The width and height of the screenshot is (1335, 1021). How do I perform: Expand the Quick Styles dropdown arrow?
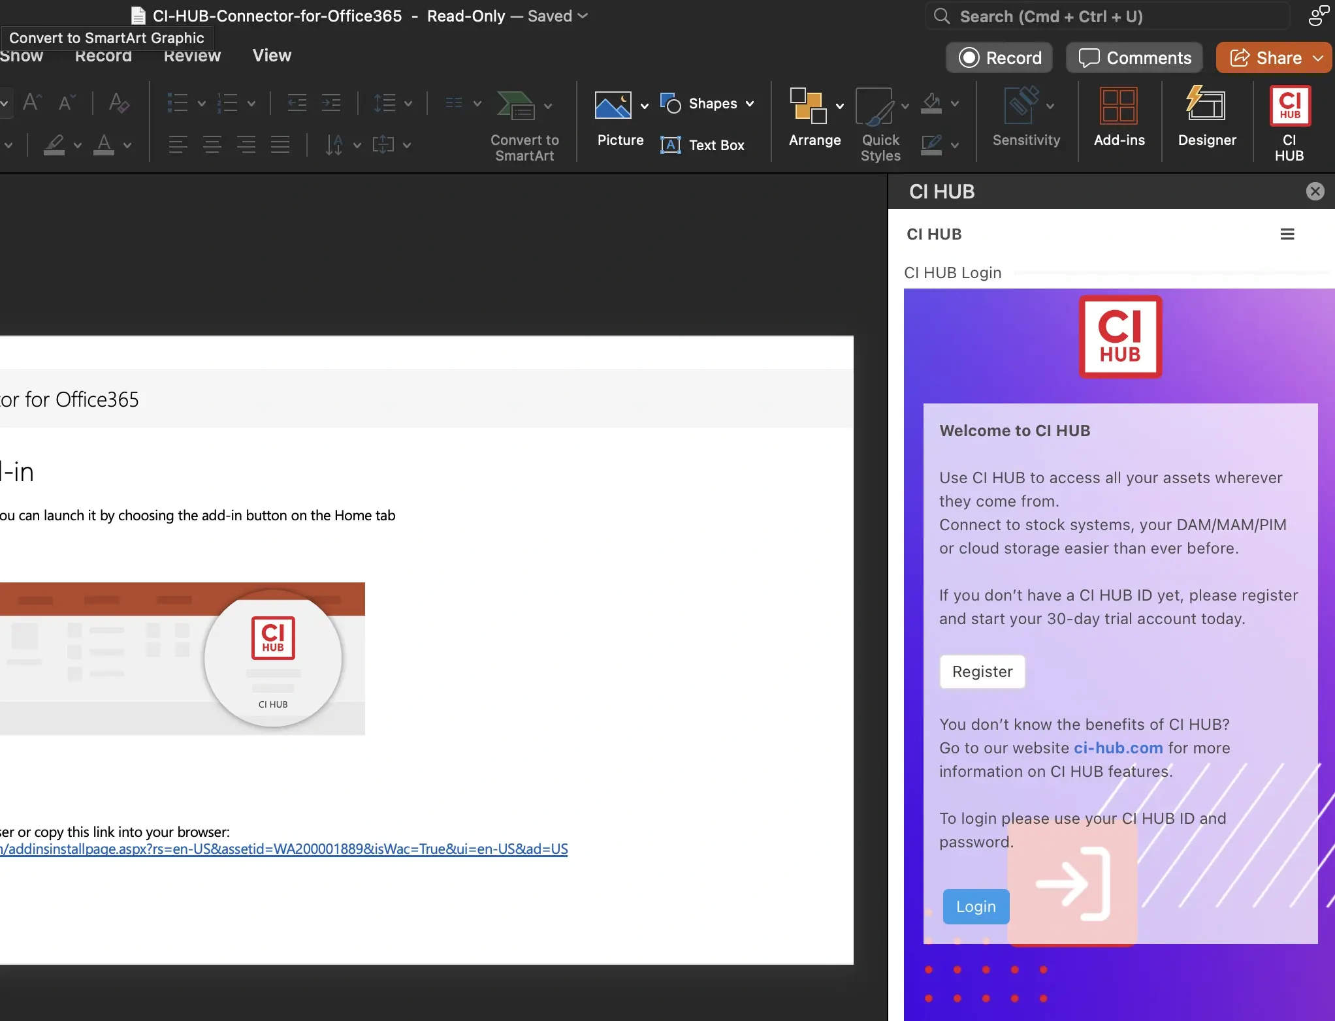point(905,106)
